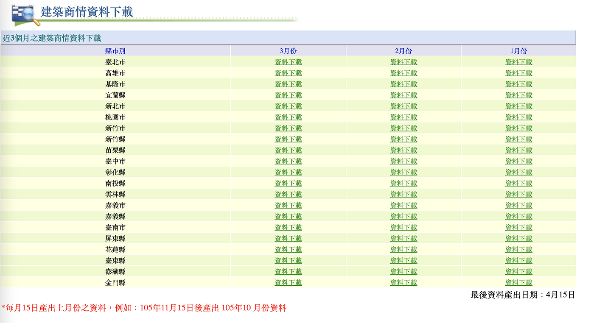
Task: Download 基隆市 data for 3月份
Action: pos(289,84)
